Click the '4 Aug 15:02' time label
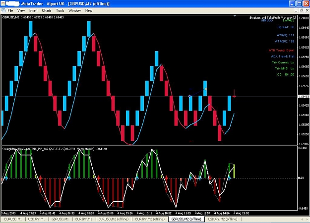Viewport: 310px width, 223px height. tap(242, 213)
